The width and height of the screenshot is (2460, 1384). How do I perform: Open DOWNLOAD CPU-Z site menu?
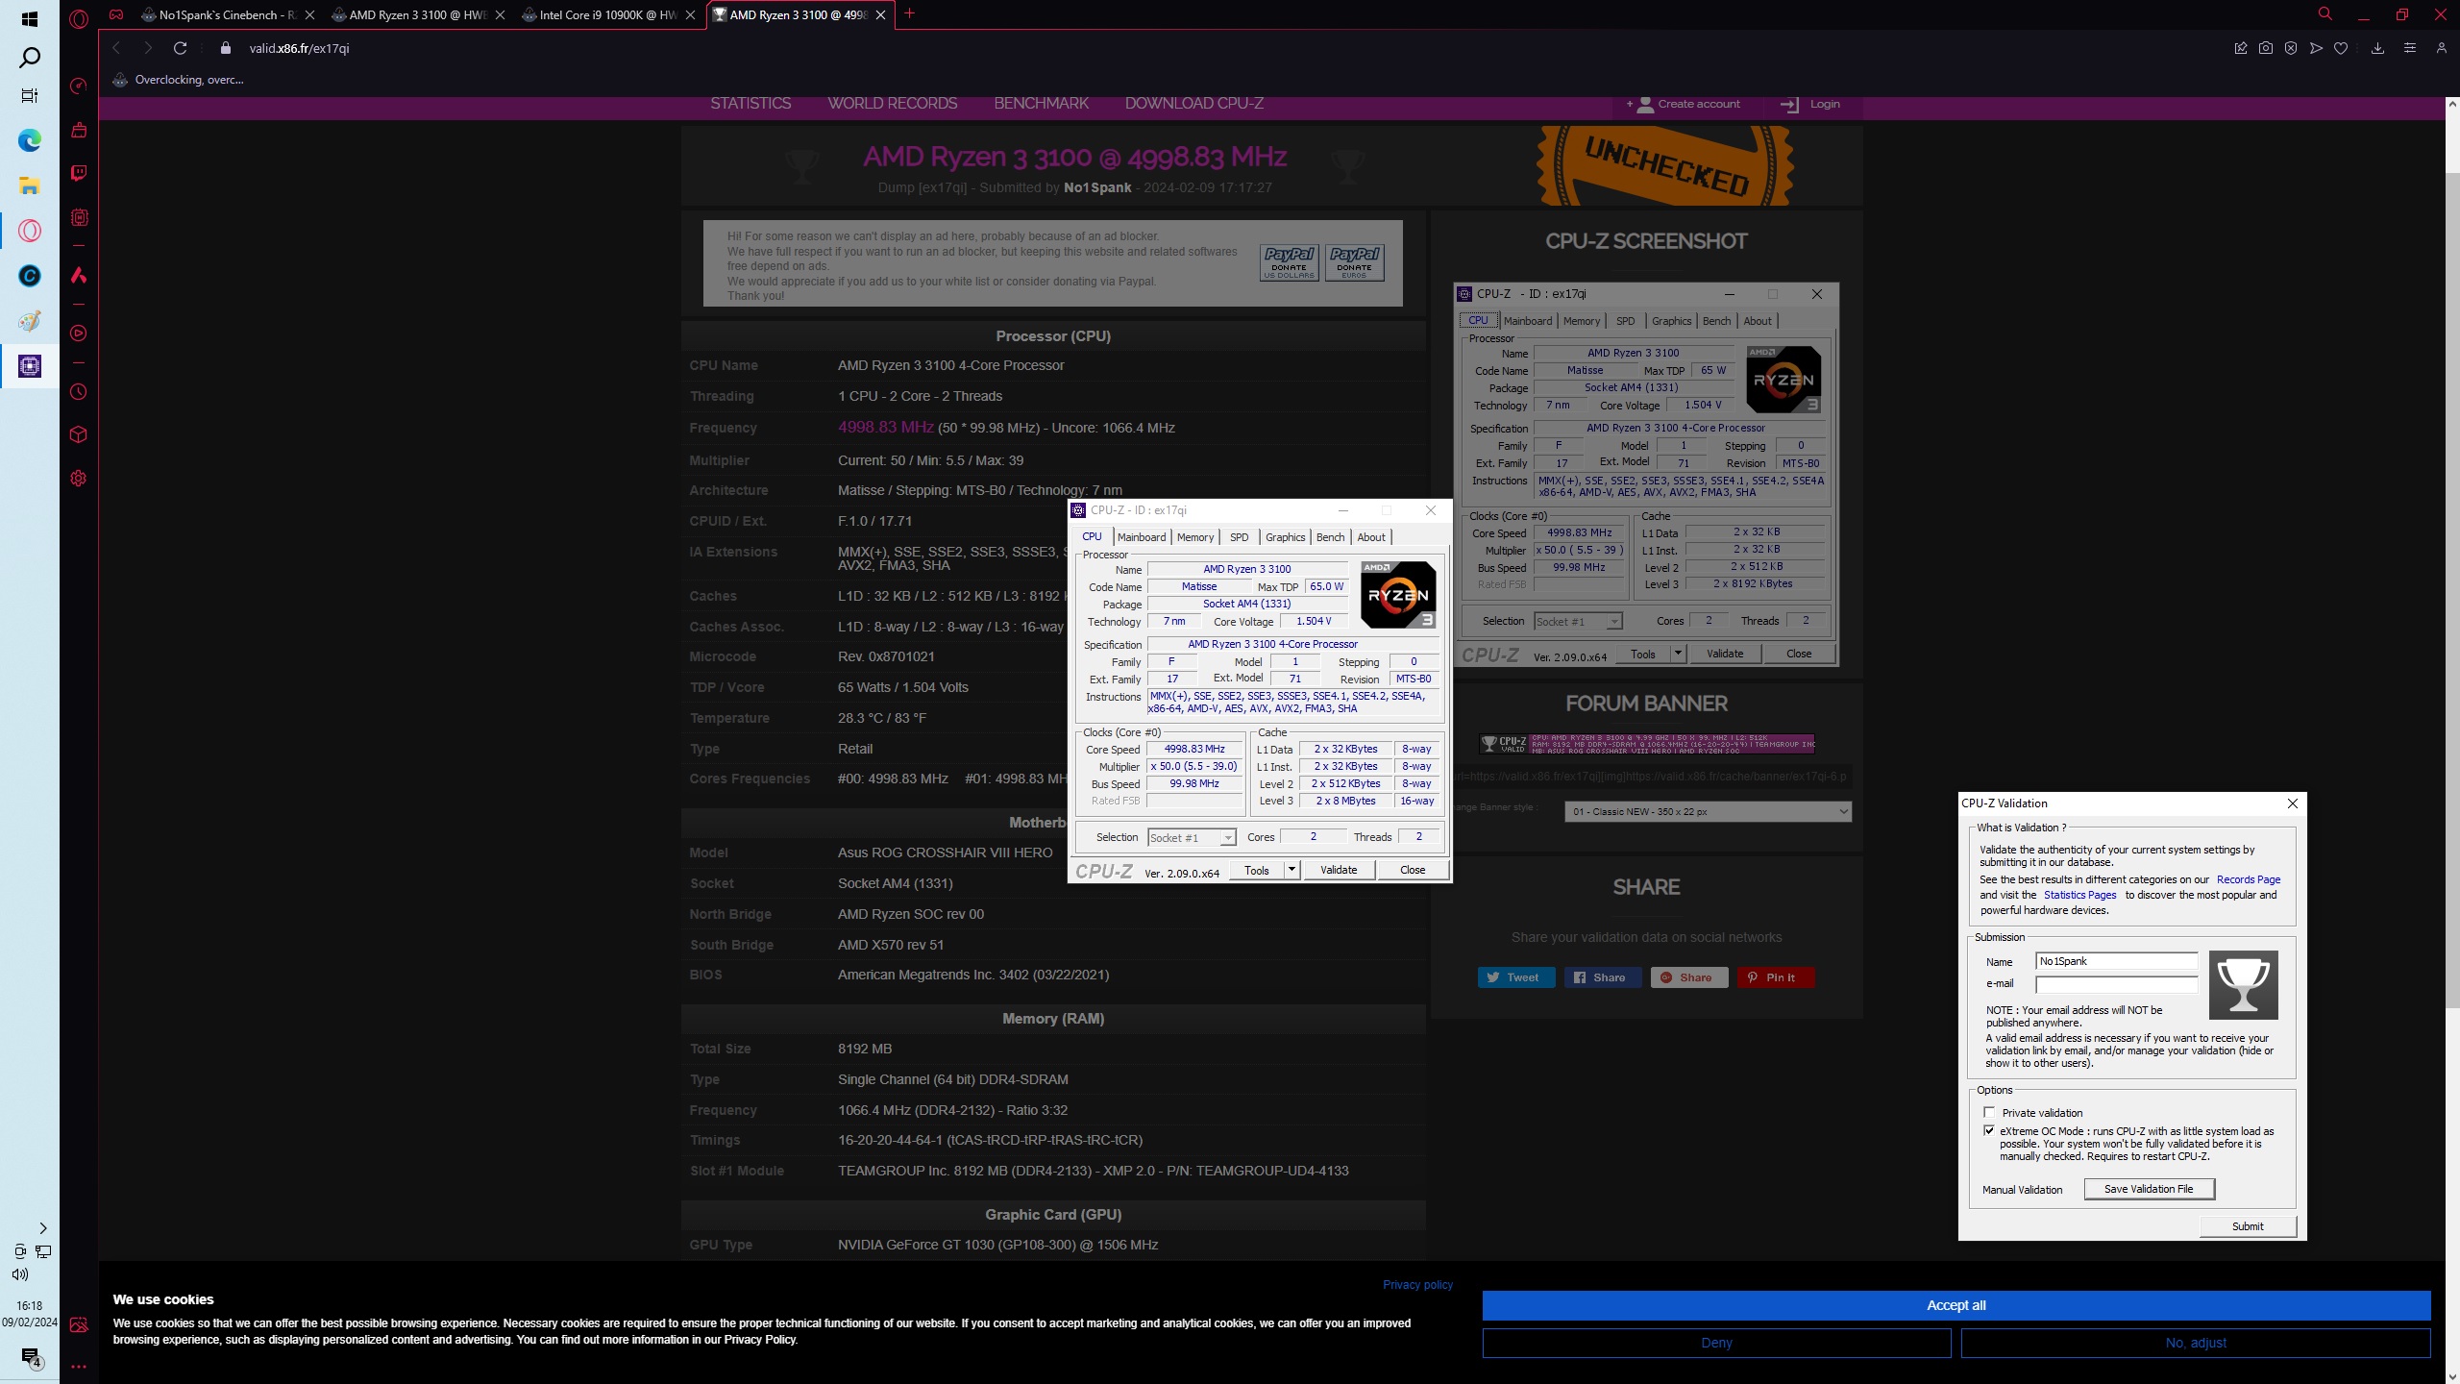pyautogui.click(x=1194, y=104)
